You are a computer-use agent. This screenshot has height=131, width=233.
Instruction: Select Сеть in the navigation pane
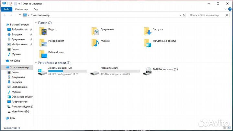13,118
